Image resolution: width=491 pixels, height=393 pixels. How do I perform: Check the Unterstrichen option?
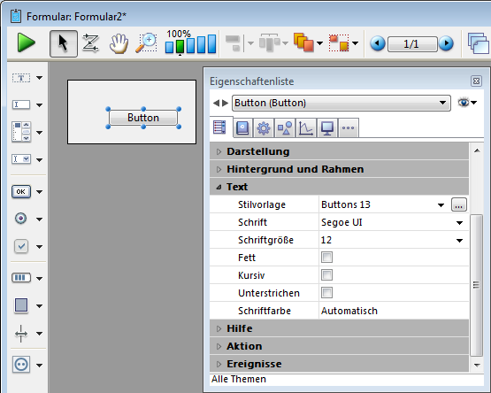point(326,293)
